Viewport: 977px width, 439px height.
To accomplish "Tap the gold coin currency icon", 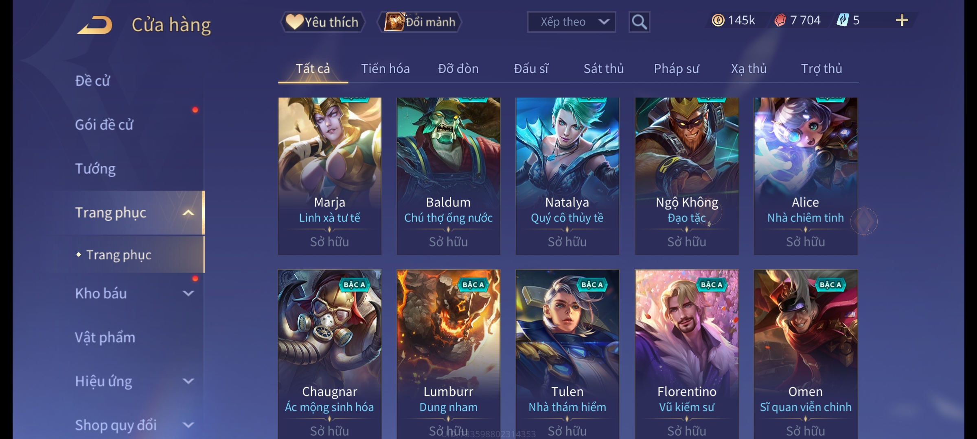I will point(718,20).
